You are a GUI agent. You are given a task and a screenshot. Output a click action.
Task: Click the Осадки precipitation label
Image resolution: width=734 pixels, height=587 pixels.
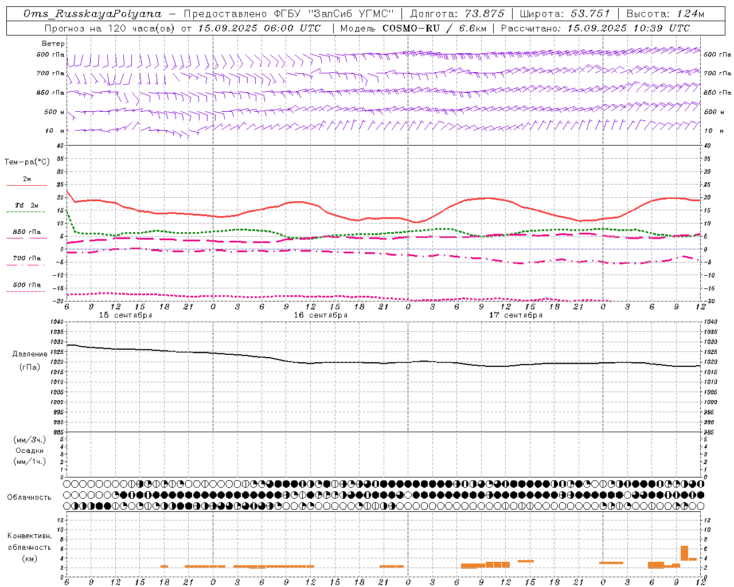point(30,451)
